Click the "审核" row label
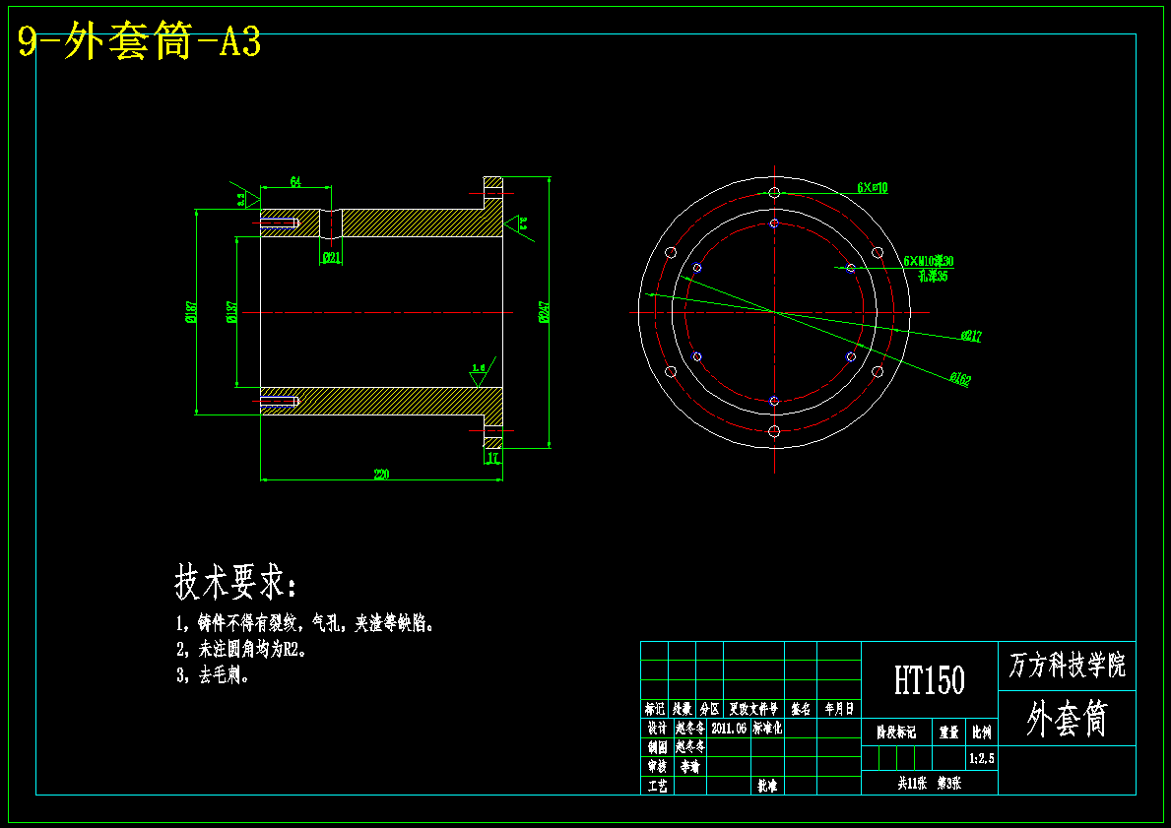1171x828 pixels. pos(655,766)
